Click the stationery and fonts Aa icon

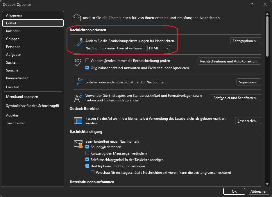(x=78, y=98)
